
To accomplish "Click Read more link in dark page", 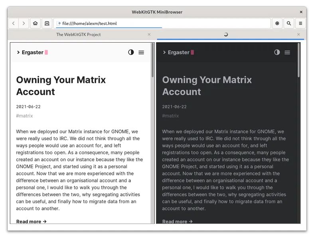I will point(177,221).
